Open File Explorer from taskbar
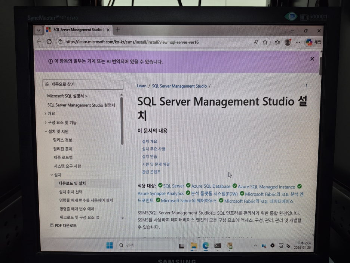Viewport: 350px width, 263px height. [194, 246]
